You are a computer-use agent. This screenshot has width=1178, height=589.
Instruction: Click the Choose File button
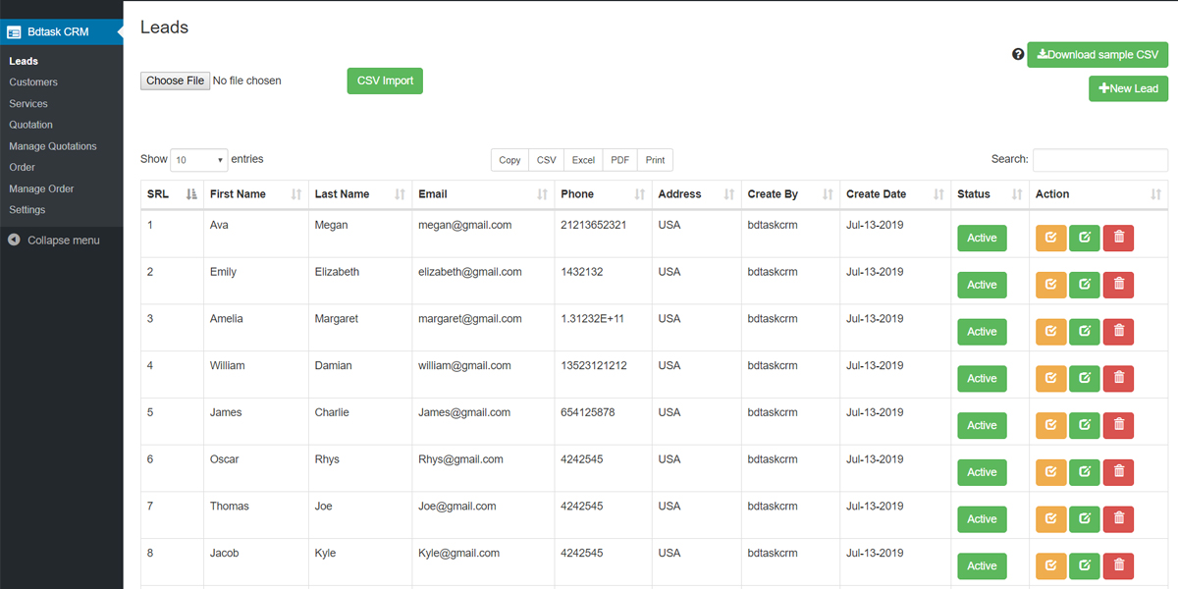coord(175,80)
